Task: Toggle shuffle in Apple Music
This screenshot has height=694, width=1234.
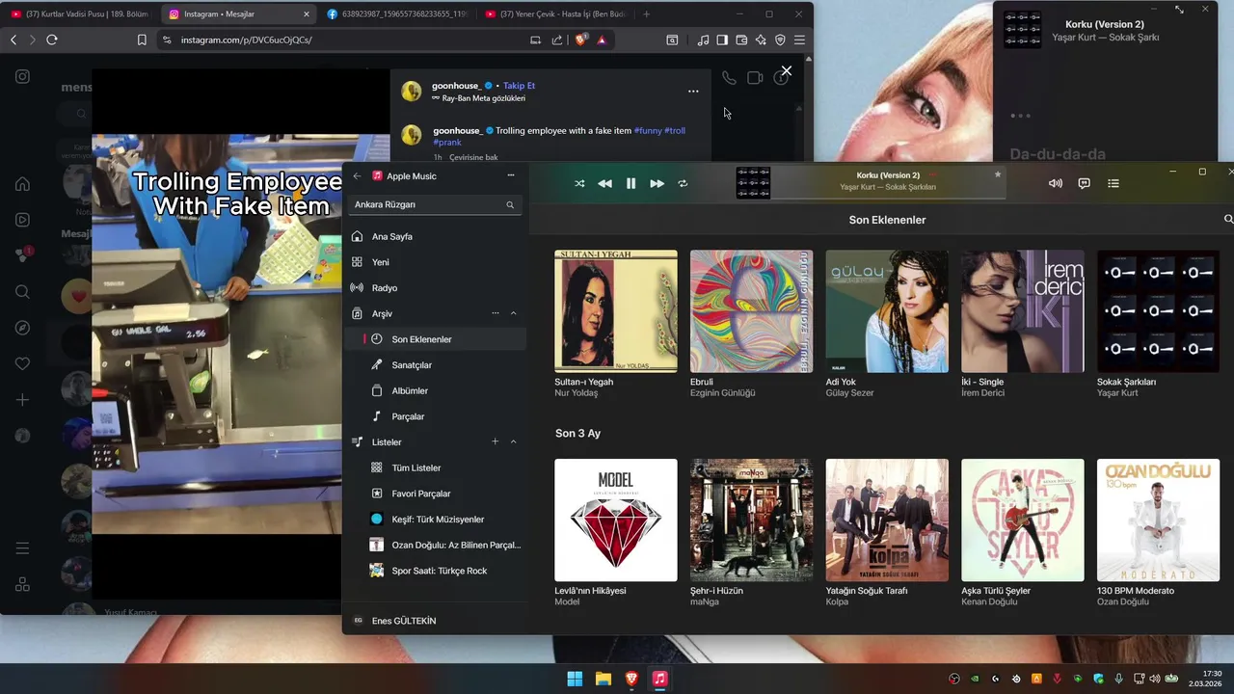Action: tap(579, 183)
